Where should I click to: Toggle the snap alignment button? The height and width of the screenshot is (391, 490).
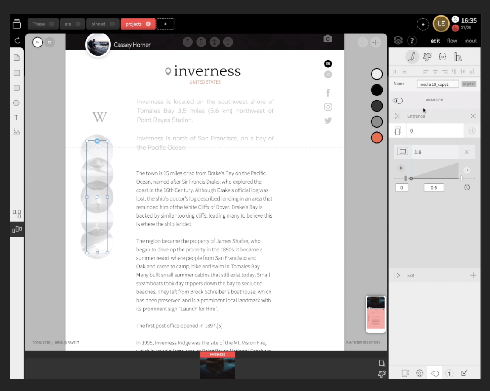coord(376,42)
